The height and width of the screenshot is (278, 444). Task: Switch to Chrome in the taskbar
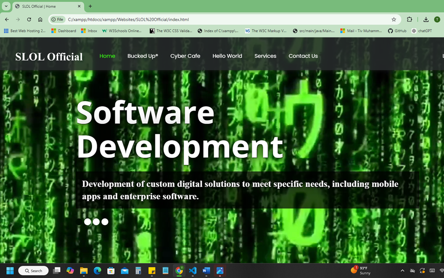tap(179, 270)
